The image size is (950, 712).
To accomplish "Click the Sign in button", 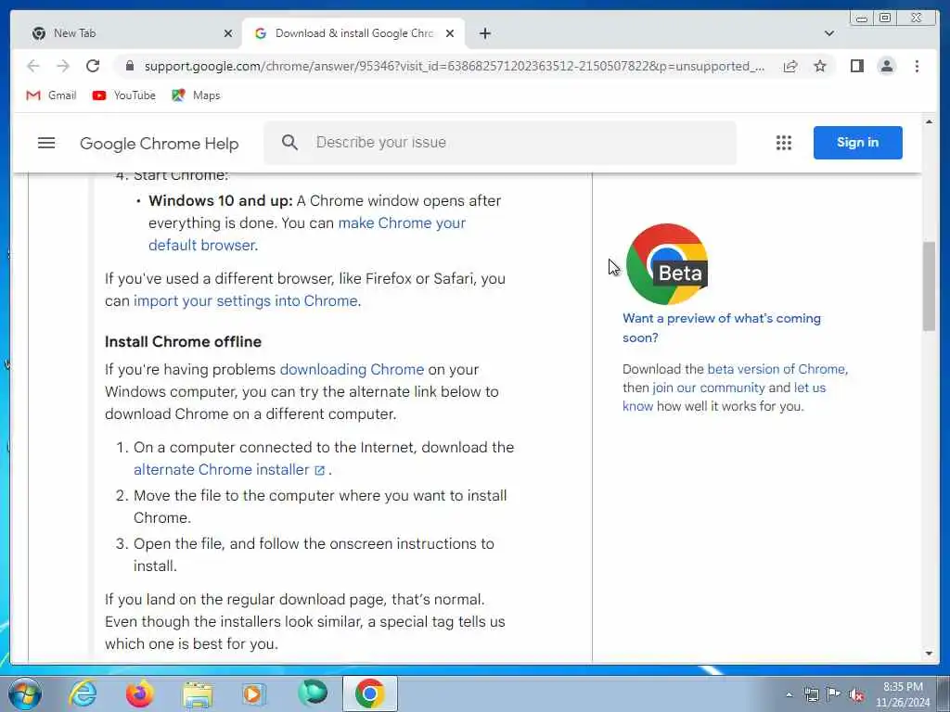I will click(x=857, y=143).
